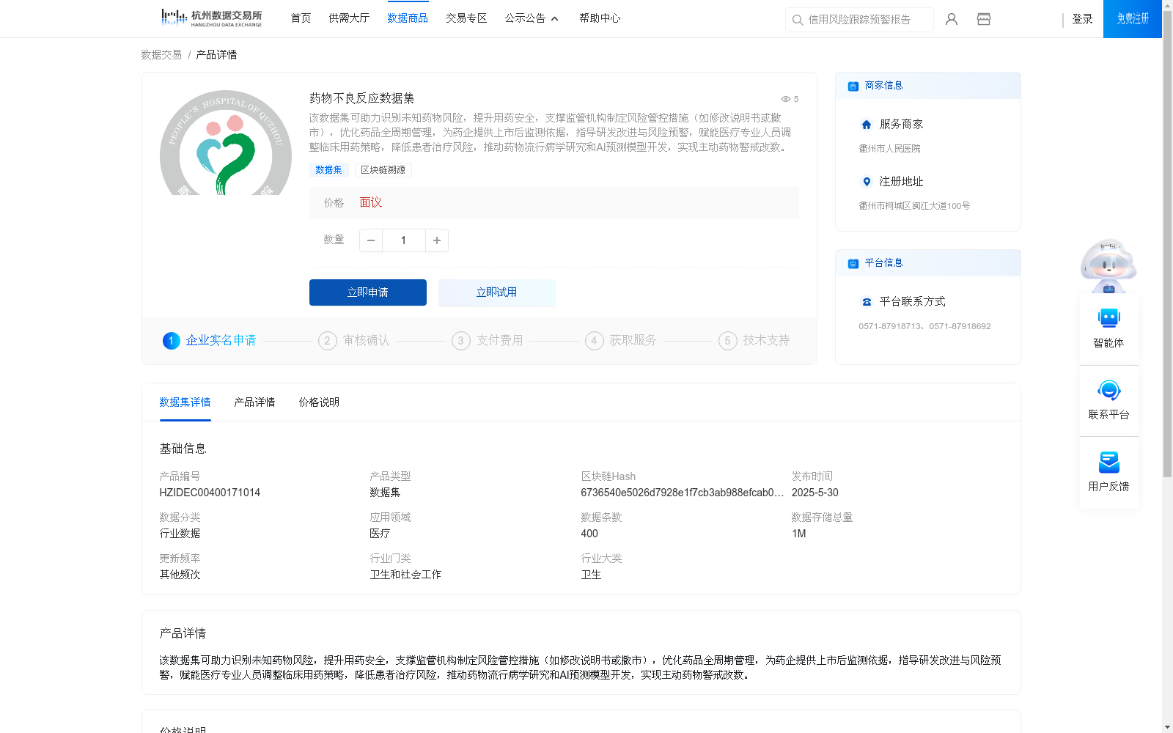Click the scrollbar up arrow
The image size is (1173, 733).
pos(1167,5)
